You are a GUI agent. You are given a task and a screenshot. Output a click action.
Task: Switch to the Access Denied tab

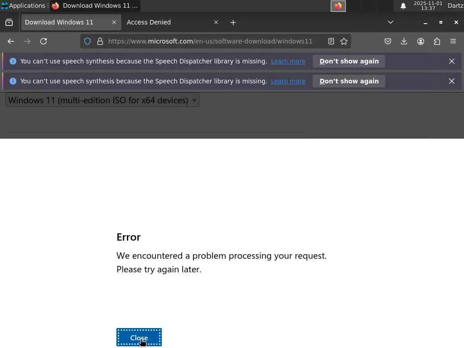(173, 22)
